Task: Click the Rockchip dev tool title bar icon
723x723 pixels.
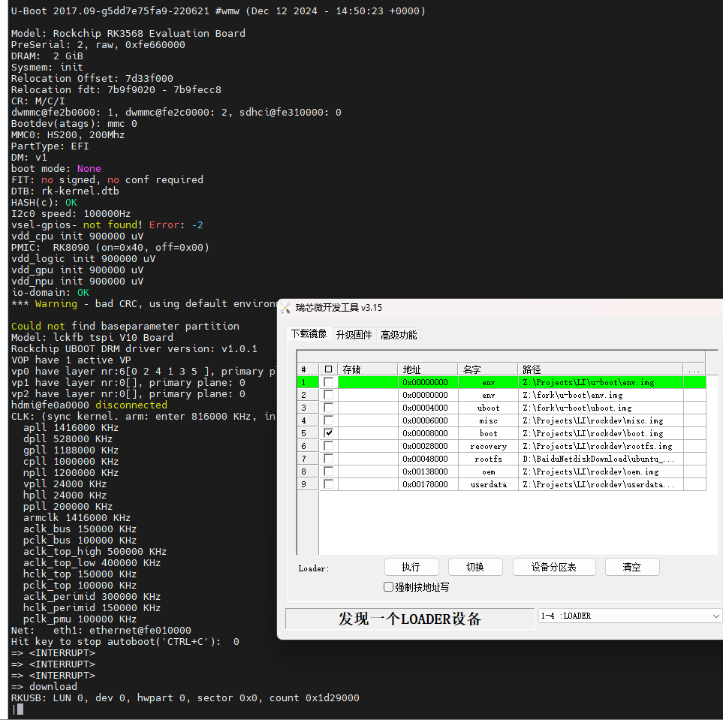Action: click(285, 308)
